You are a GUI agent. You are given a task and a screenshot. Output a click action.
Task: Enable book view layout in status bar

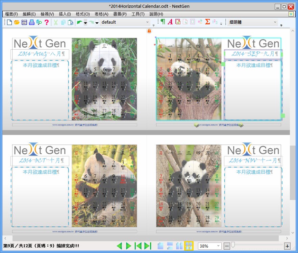179,246
